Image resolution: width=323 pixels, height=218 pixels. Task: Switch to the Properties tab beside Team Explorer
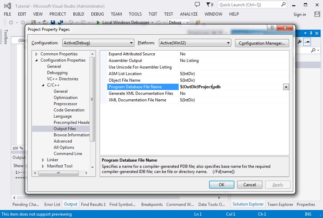(x=306, y=205)
